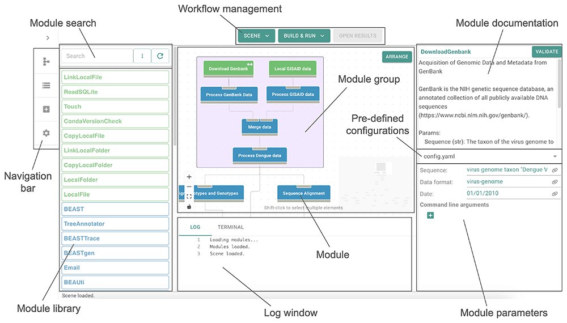The width and height of the screenshot is (567, 323).
Task: Switch to the LOG tab
Action: pyautogui.click(x=195, y=227)
